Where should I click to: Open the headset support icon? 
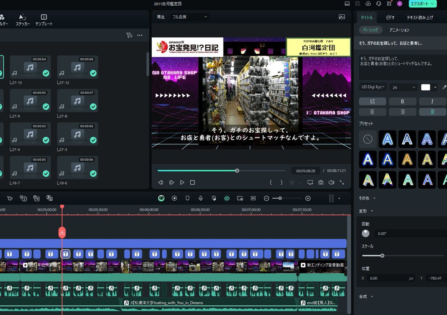[378, 4]
